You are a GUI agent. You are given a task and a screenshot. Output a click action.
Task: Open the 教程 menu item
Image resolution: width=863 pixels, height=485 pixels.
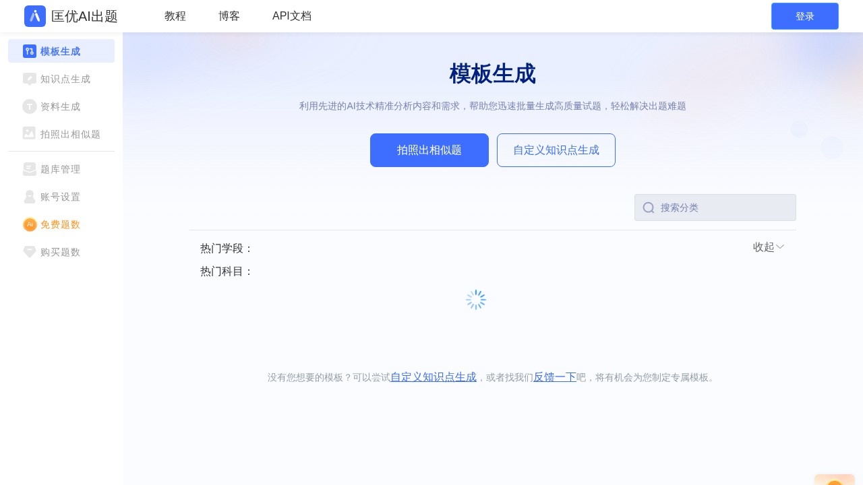tap(175, 16)
